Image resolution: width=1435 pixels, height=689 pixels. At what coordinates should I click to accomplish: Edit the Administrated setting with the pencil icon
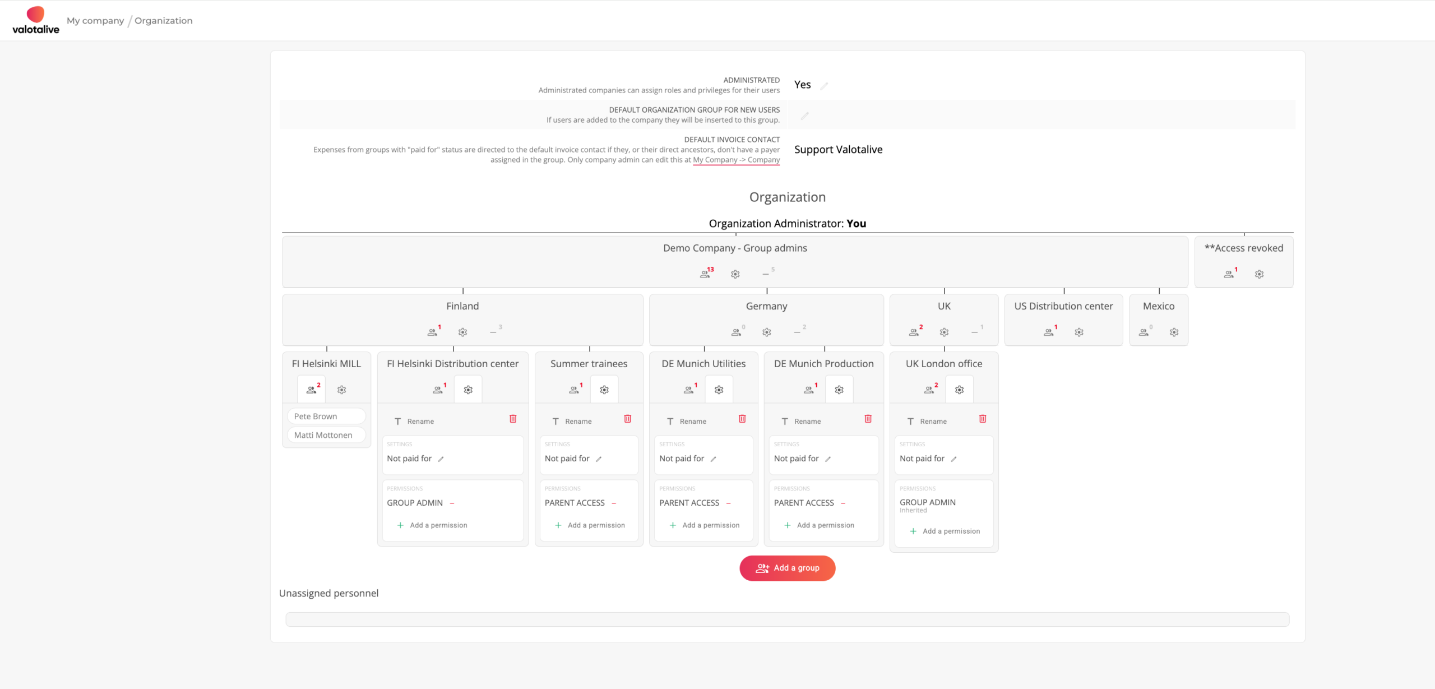824,86
